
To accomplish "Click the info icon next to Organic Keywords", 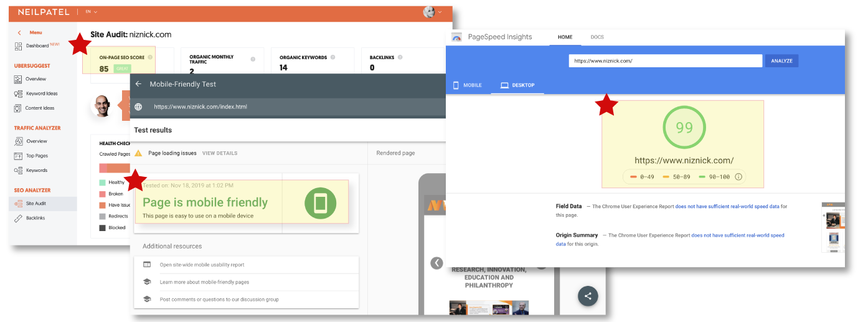I will (x=333, y=57).
